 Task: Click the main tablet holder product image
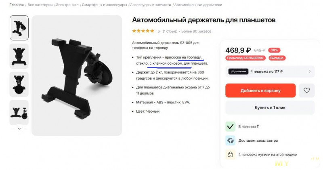(x=77, y=76)
